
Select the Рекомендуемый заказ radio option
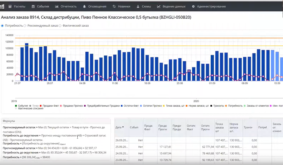(x=25, y=26)
